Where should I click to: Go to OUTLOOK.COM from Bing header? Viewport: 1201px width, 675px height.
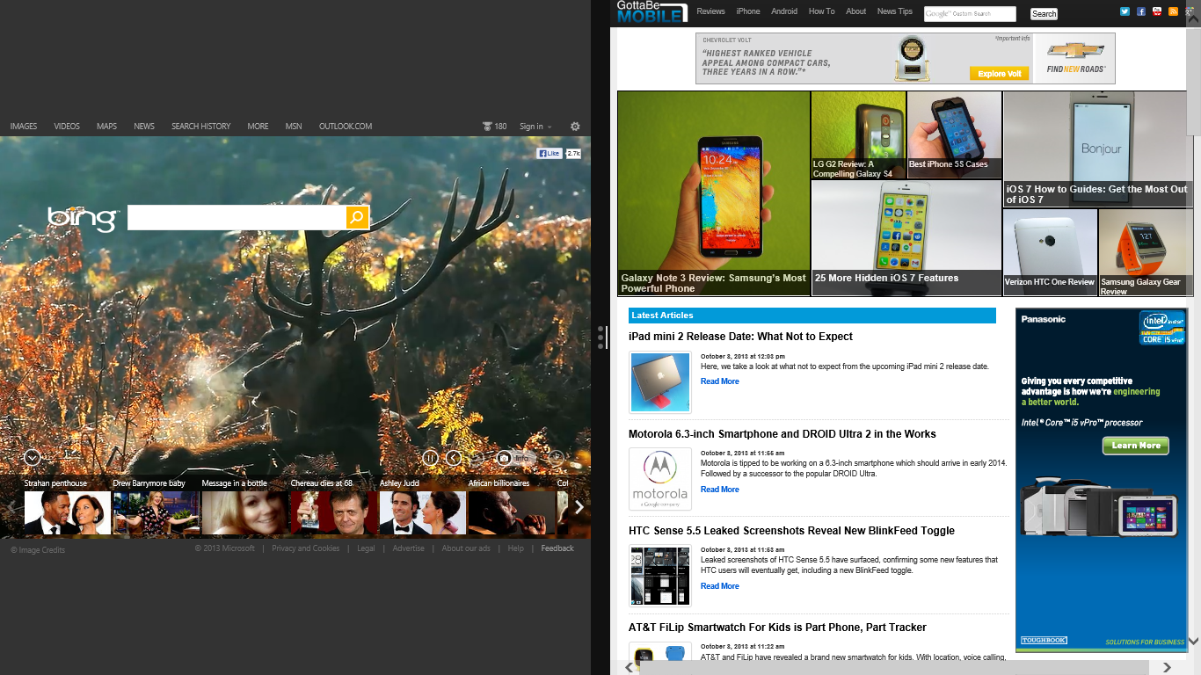coord(346,127)
